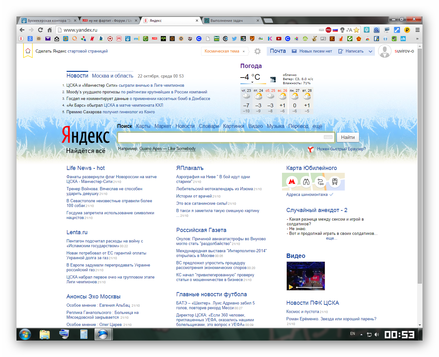Click the volume icon in system tray

tap(377, 334)
